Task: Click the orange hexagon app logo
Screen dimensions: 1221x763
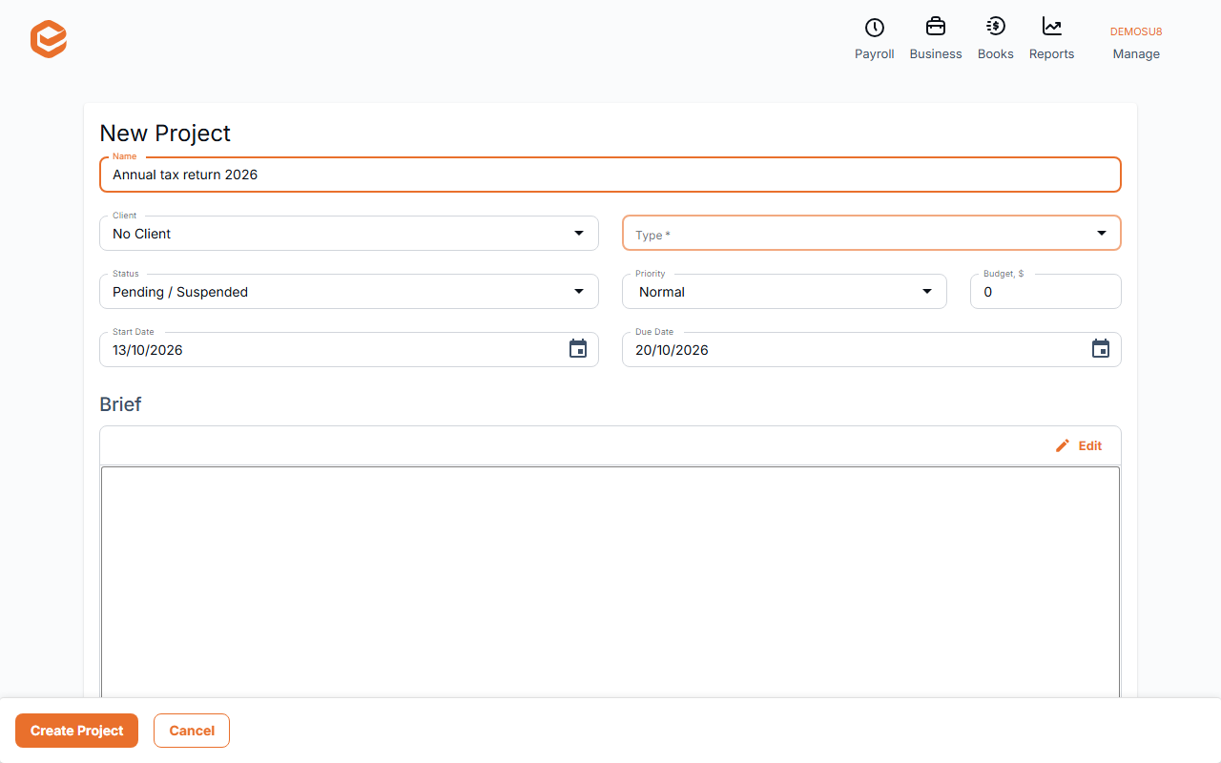Action: [x=49, y=40]
